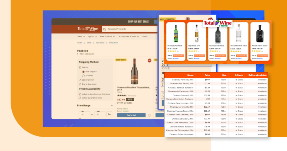This screenshot has height=151, width=287.
Task: Click Del Maguey Vida Mezcal star rating
Action: [172, 51]
